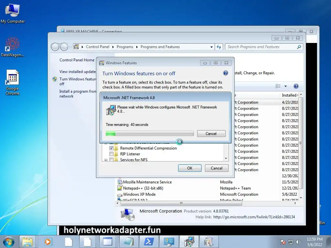Open the address bar history dropdown
The image size is (331, 248).
point(211,47)
